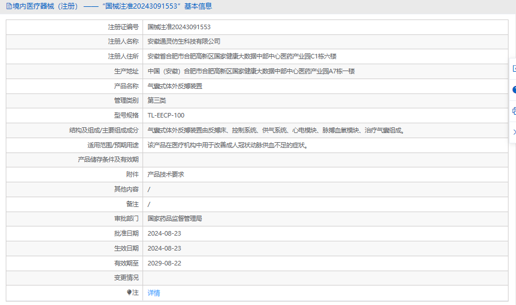Screen dimensions: 516x305
Task: Select effective date 2024-08-23 in 生效日期 row
Action: click(164, 249)
